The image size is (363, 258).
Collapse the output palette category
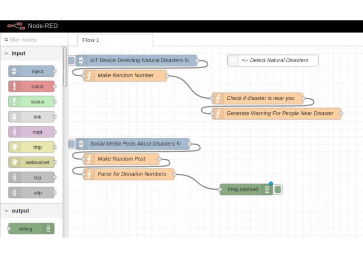[x=31, y=211]
